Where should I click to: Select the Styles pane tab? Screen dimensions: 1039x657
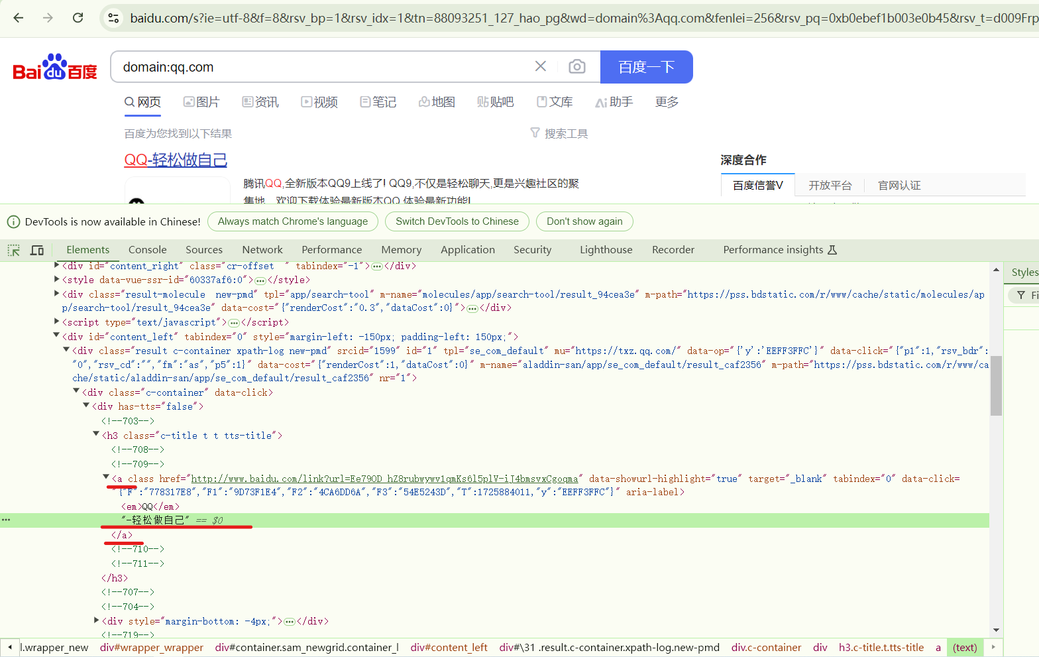[x=1024, y=272]
